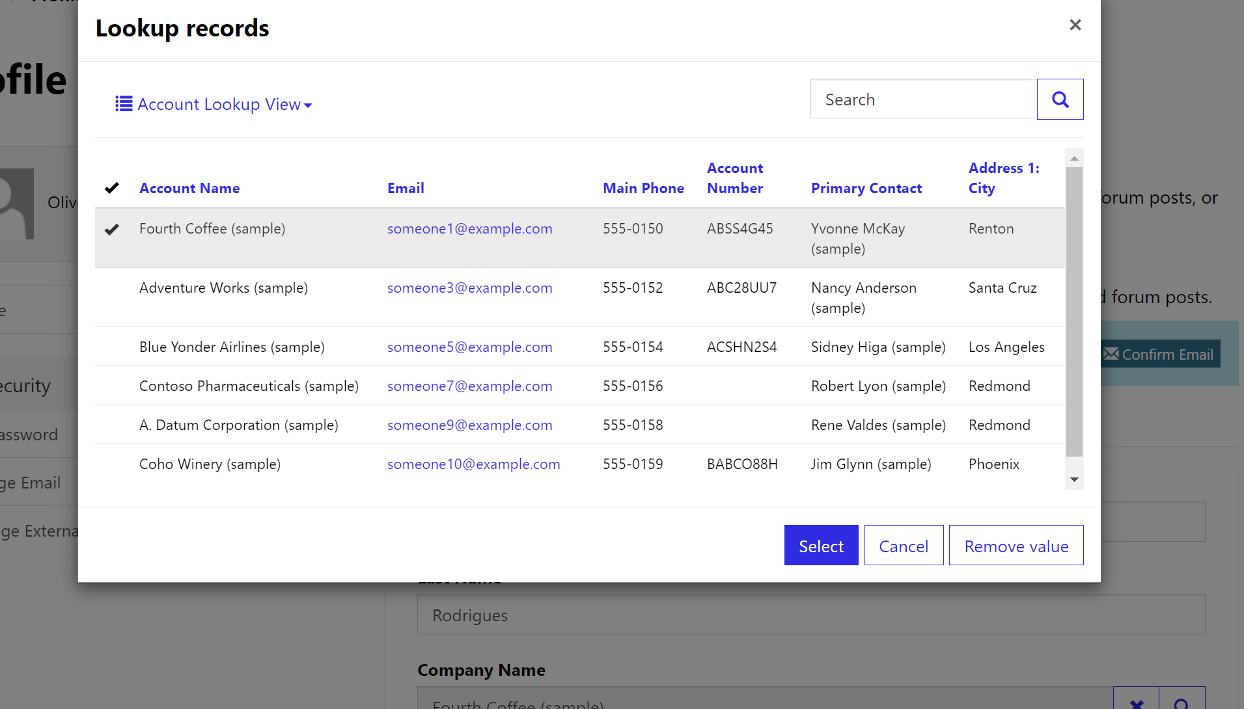Click the Remove value button
This screenshot has width=1244, height=709.
[x=1016, y=545]
